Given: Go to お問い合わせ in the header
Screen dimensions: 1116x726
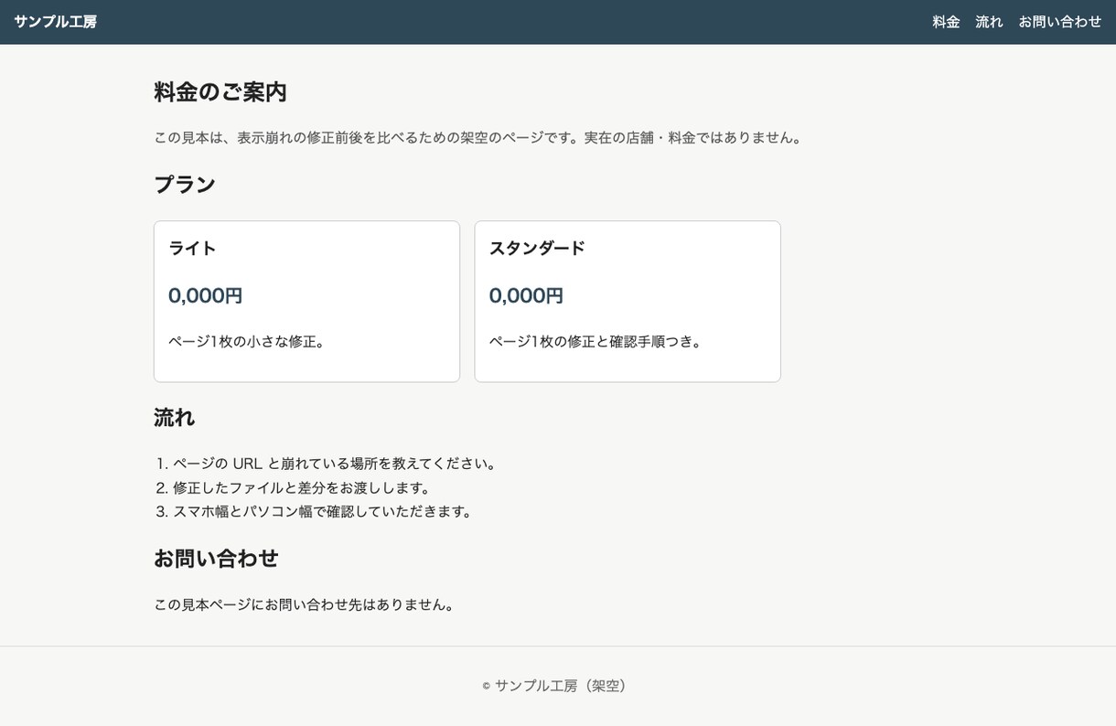Looking at the screenshot, I should coord(1059,22).
